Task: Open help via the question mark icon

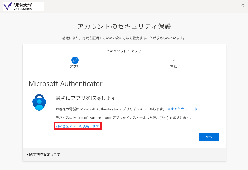Action: pyautogui.click(x=243, y=7)
